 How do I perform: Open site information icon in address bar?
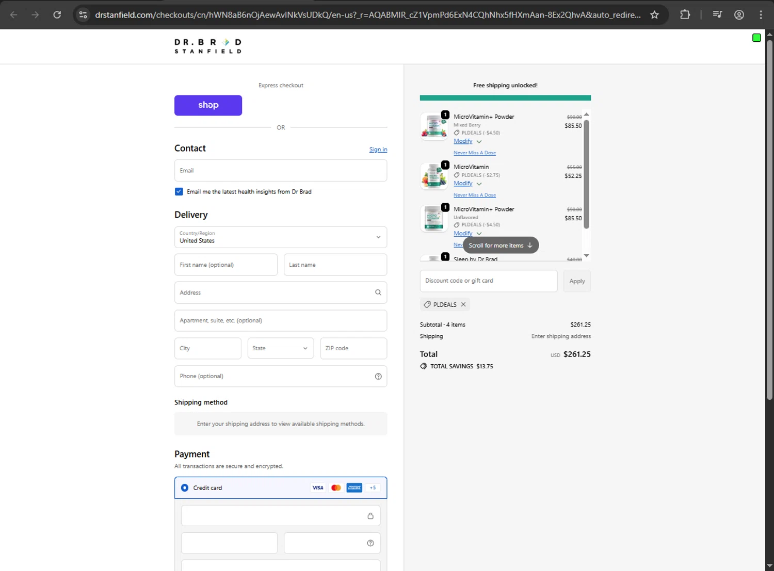pos(83,14)
